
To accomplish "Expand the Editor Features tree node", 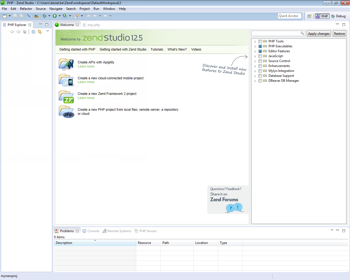I will click(255, 51).
